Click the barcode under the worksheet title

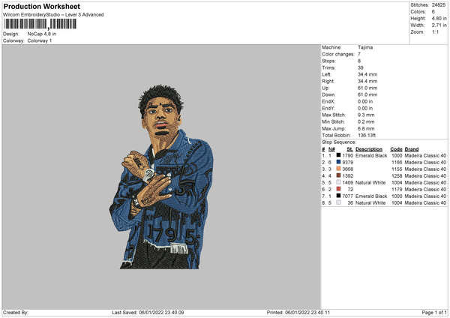pyautogui.click(x=40, y=24)
